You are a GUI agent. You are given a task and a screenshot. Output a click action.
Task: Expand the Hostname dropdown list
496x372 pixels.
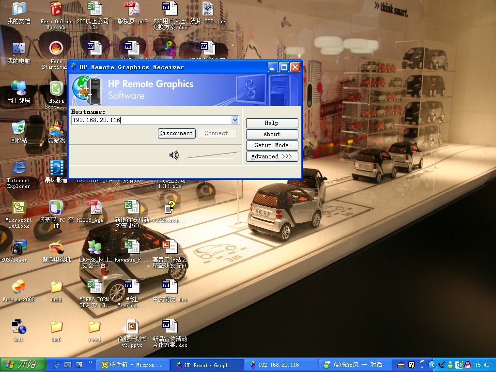click(x=235, y=120)
